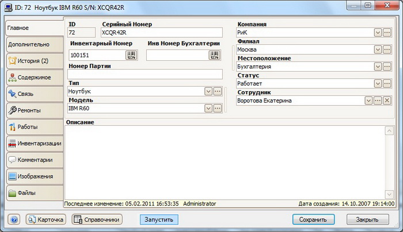Click the help question mark icon
403x232 pixels.
pos(14,219)
